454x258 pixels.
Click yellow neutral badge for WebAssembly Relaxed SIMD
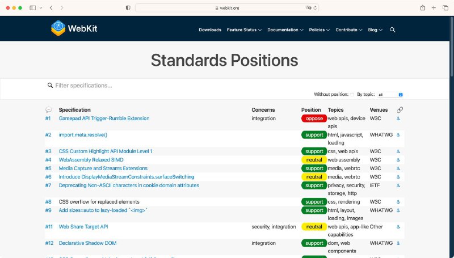(x=314, y=160)
